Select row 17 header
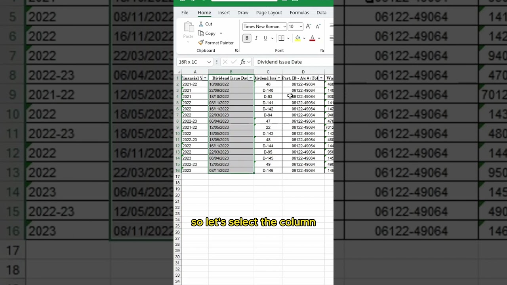The image size is (507, 285). [x=177, y=177]
